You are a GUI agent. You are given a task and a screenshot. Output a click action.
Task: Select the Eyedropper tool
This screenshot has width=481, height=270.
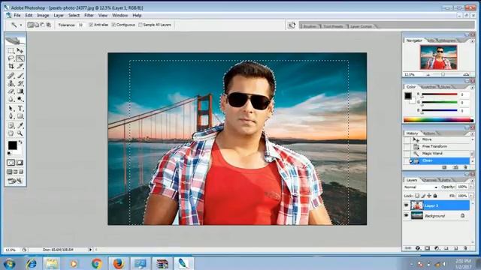coord(20,125)
